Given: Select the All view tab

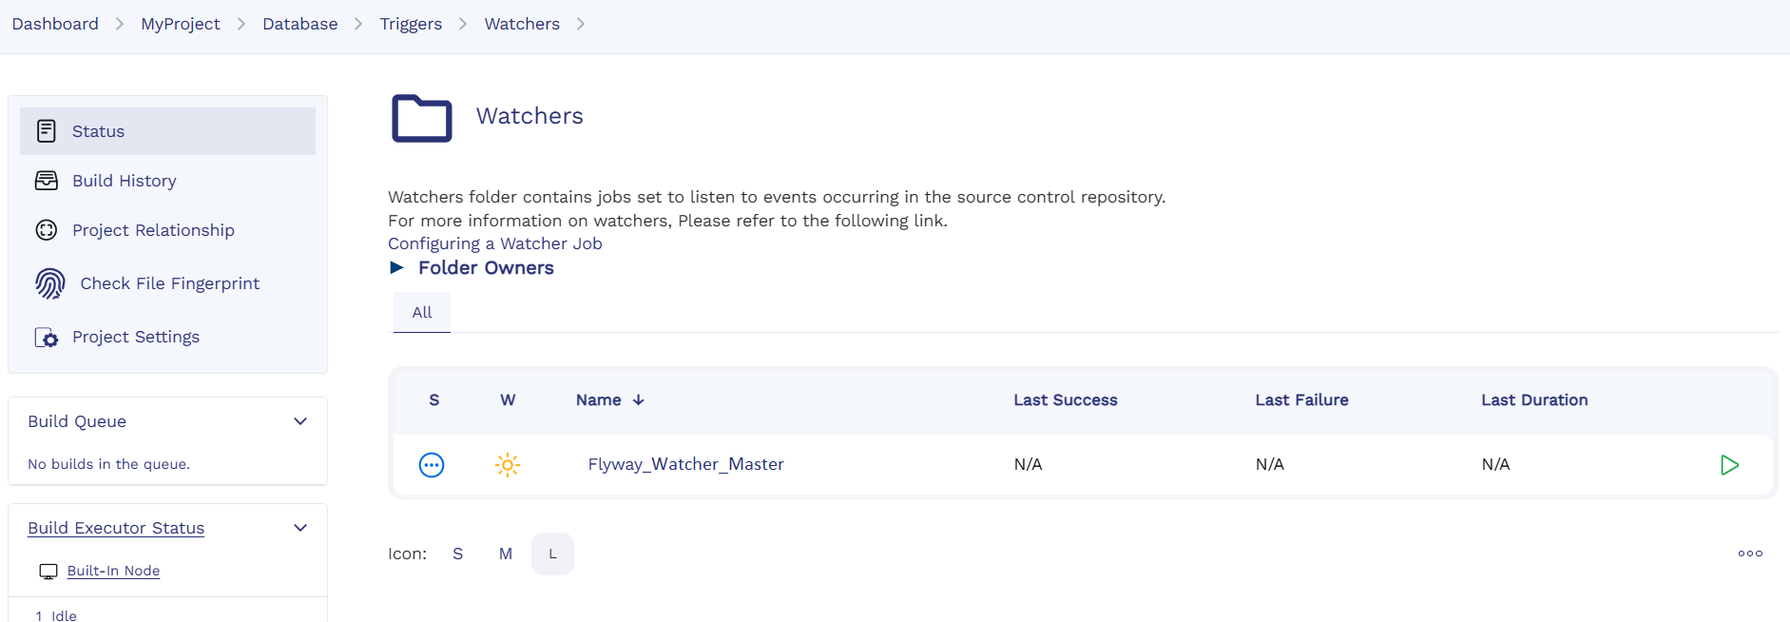Looking at the screenshot, I should [x=422, y=312].
